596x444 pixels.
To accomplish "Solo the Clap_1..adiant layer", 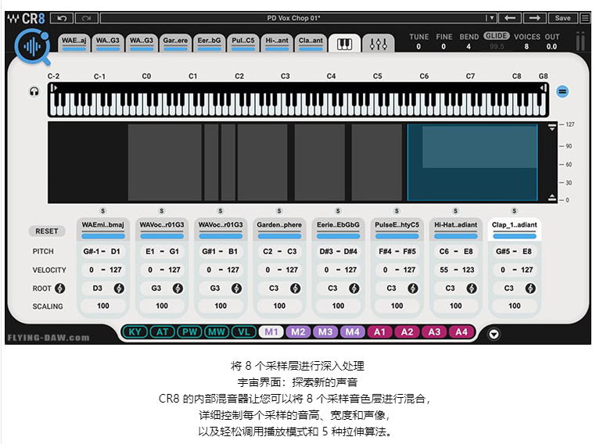I will [x=515, y=211].
